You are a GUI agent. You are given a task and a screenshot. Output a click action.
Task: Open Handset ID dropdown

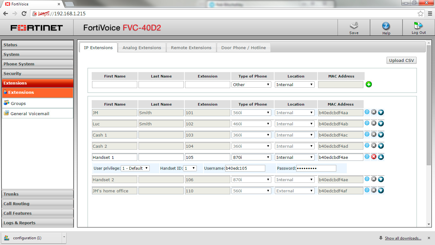(190, 168)
